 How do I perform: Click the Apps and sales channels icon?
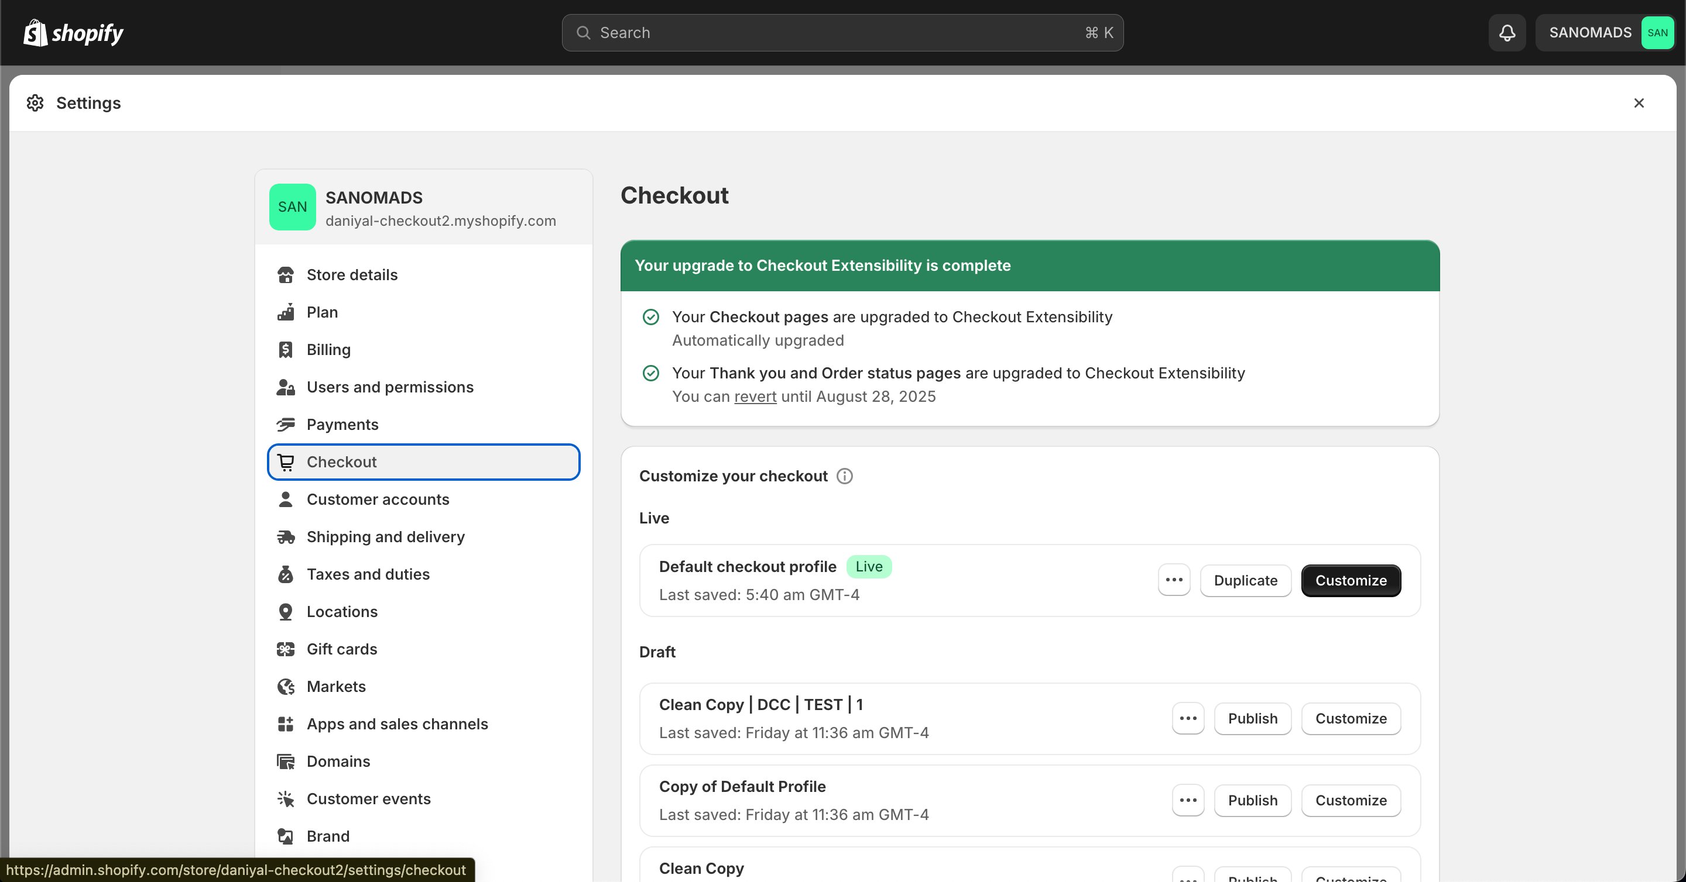pyautogui.click(x=285, y=723)
